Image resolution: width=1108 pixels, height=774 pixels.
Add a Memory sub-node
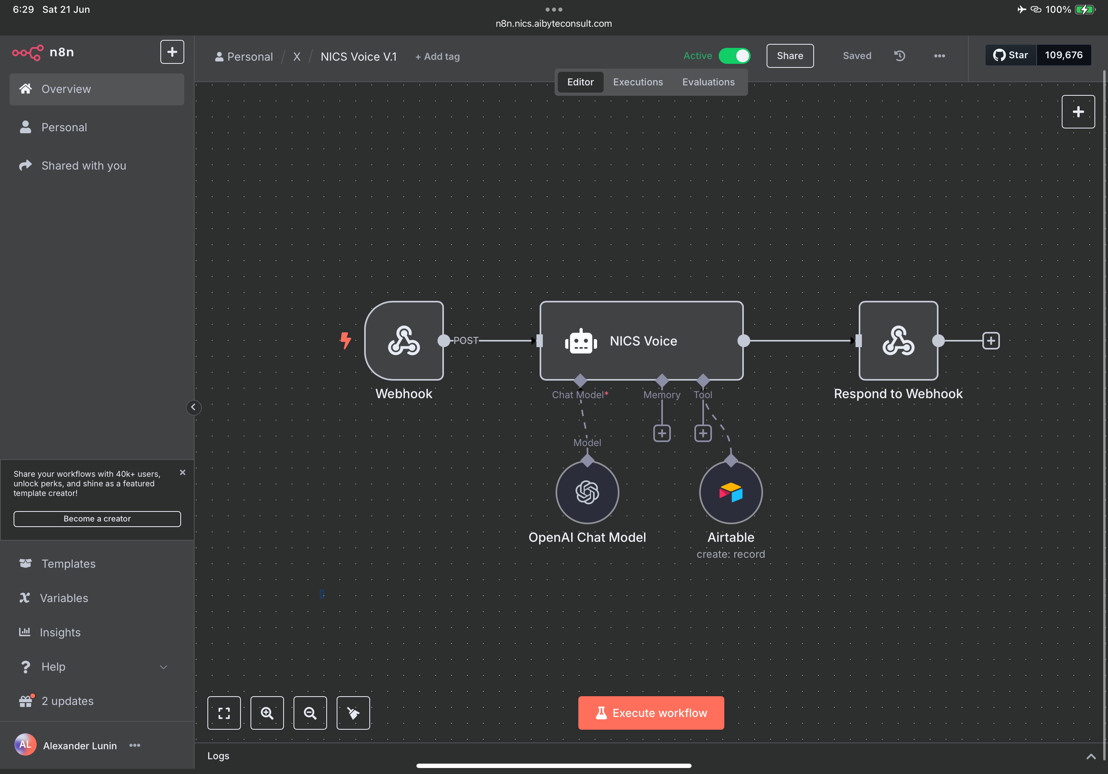click(x=662, y=433)
